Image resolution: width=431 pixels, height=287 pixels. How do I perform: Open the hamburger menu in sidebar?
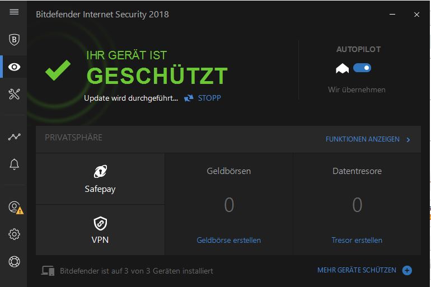(x=14, y=12)
